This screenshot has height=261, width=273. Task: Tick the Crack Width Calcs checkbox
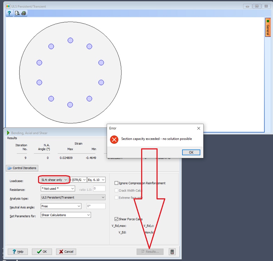116,190
